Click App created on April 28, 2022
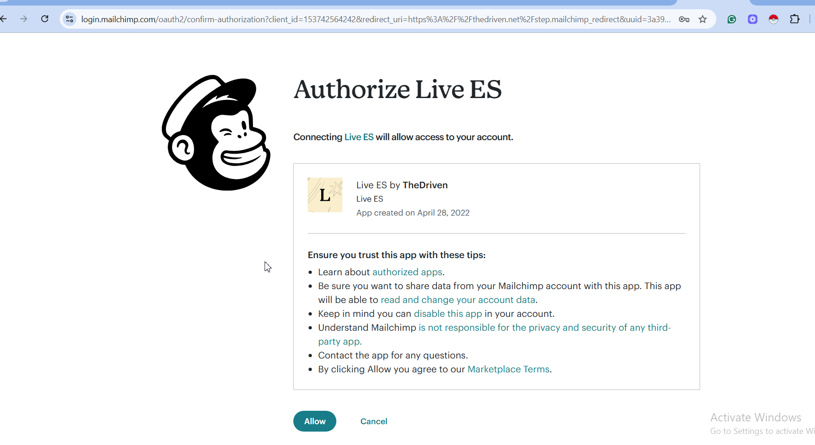The image size is (815, 445). coord(413,213)
